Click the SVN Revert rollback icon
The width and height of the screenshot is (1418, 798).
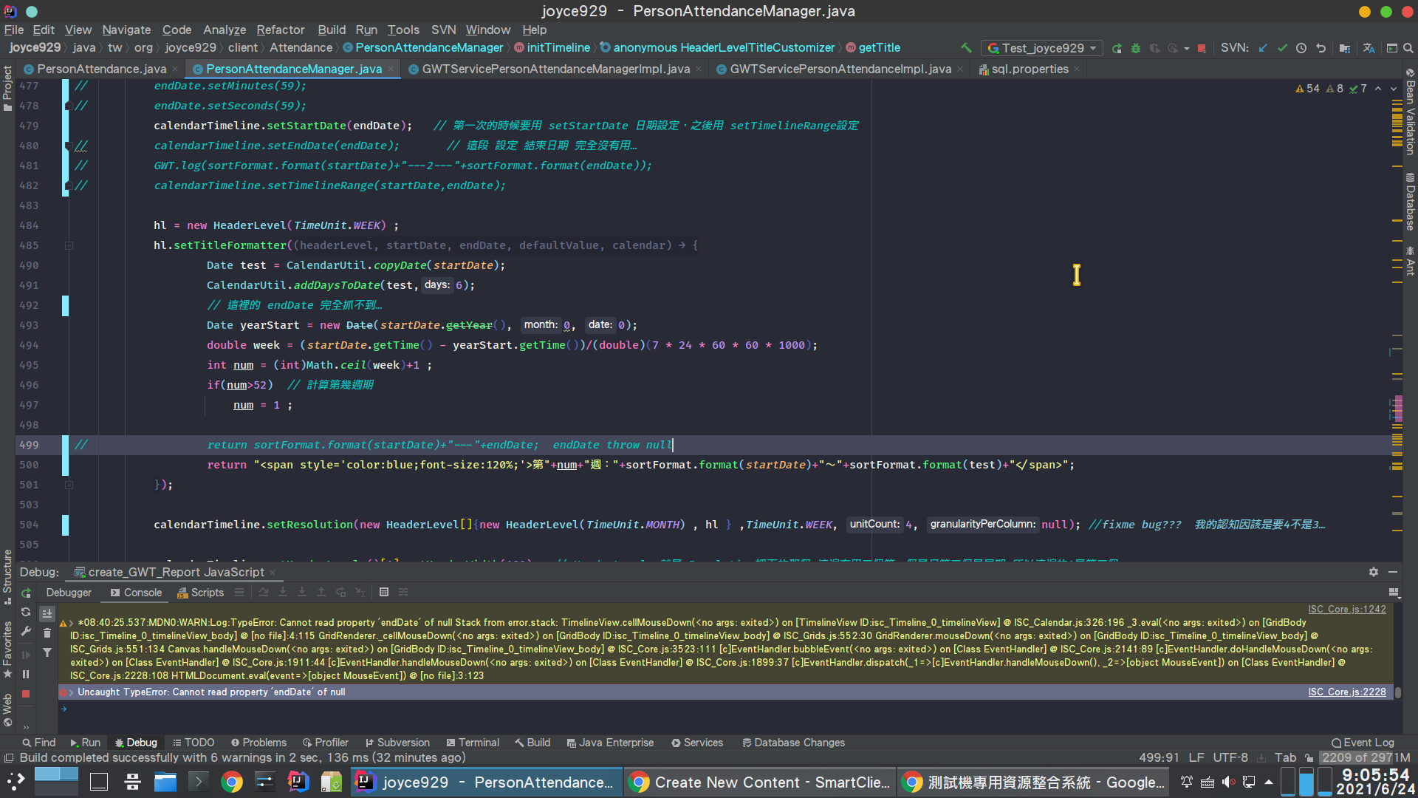(1321, 48)
